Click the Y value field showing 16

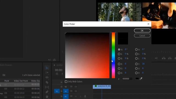click(143, 64)
